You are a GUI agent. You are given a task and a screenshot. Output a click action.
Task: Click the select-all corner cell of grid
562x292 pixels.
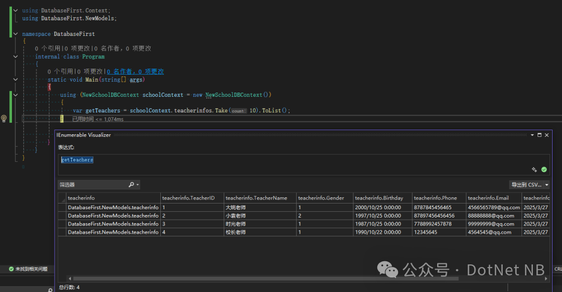pyautogui.click(x=62, y=198)
